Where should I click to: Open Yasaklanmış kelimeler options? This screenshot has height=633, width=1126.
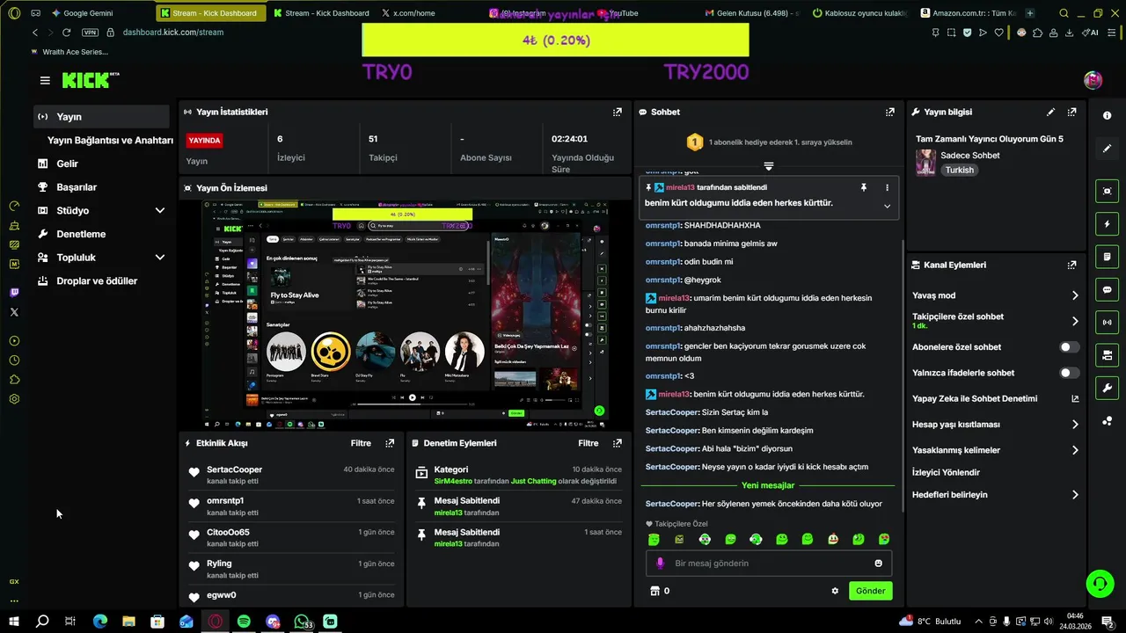pyautogui.click(x=1075, y=450)
